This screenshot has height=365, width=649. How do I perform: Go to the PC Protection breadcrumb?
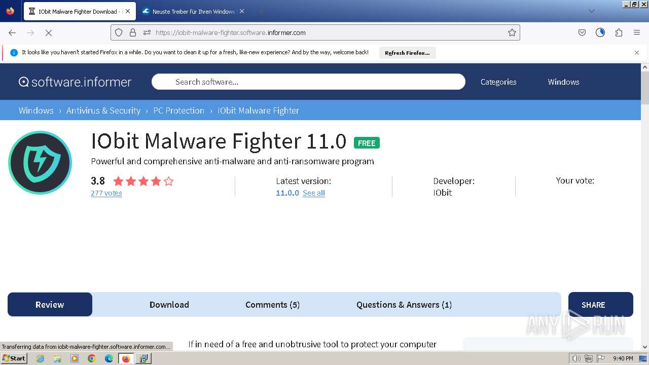(x=179, y=111)
